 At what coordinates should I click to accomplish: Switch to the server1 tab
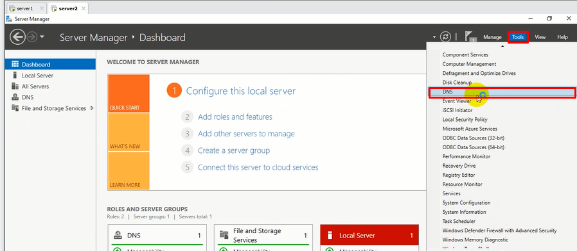[25, 8]
